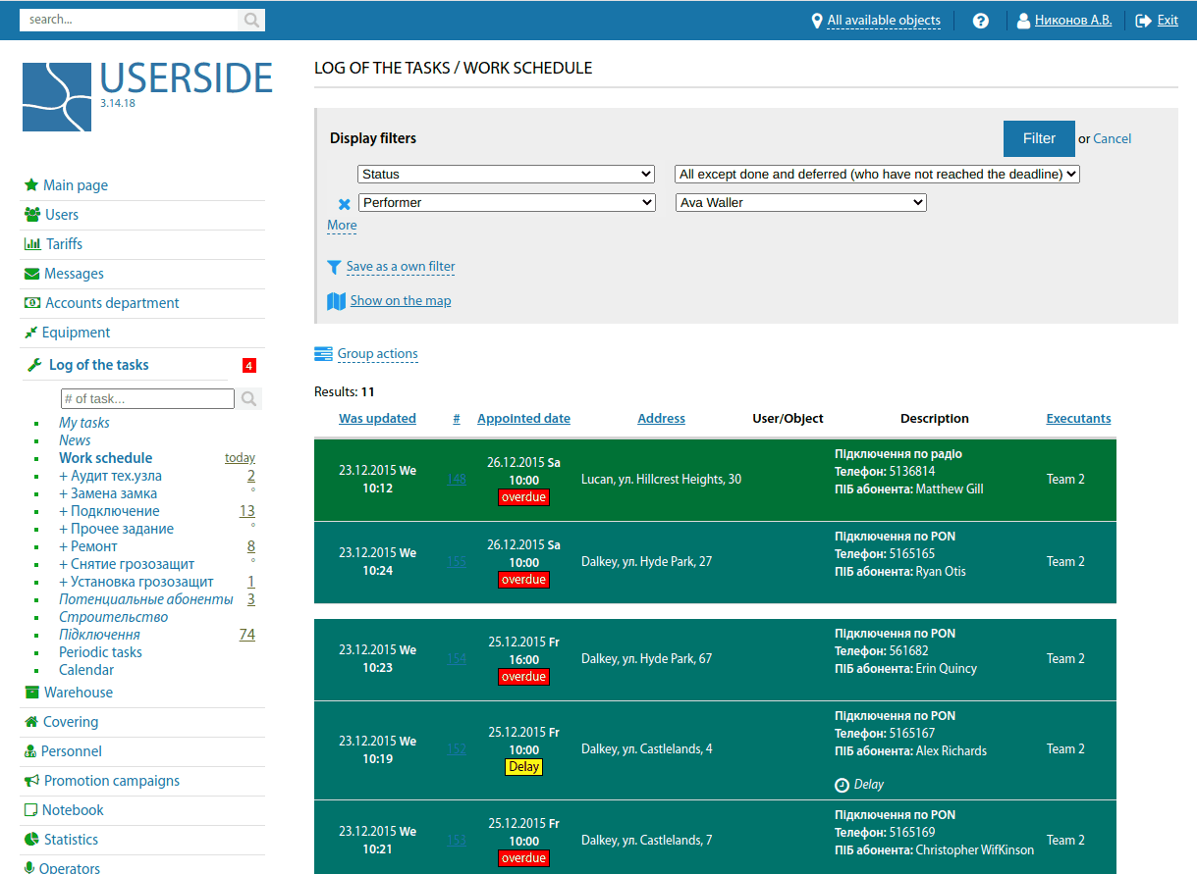
Task: Select Calendar under Log of the tasks
Action: 86,670
